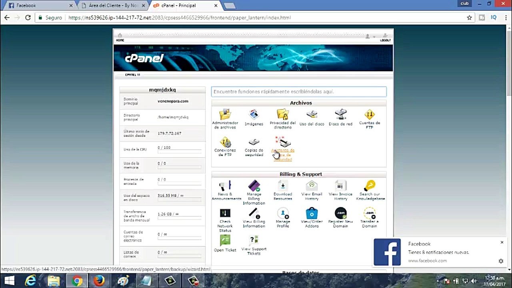Open Manage Billing Information
Viewport: 512px width, 288px height.
click(x=254, y=186)
